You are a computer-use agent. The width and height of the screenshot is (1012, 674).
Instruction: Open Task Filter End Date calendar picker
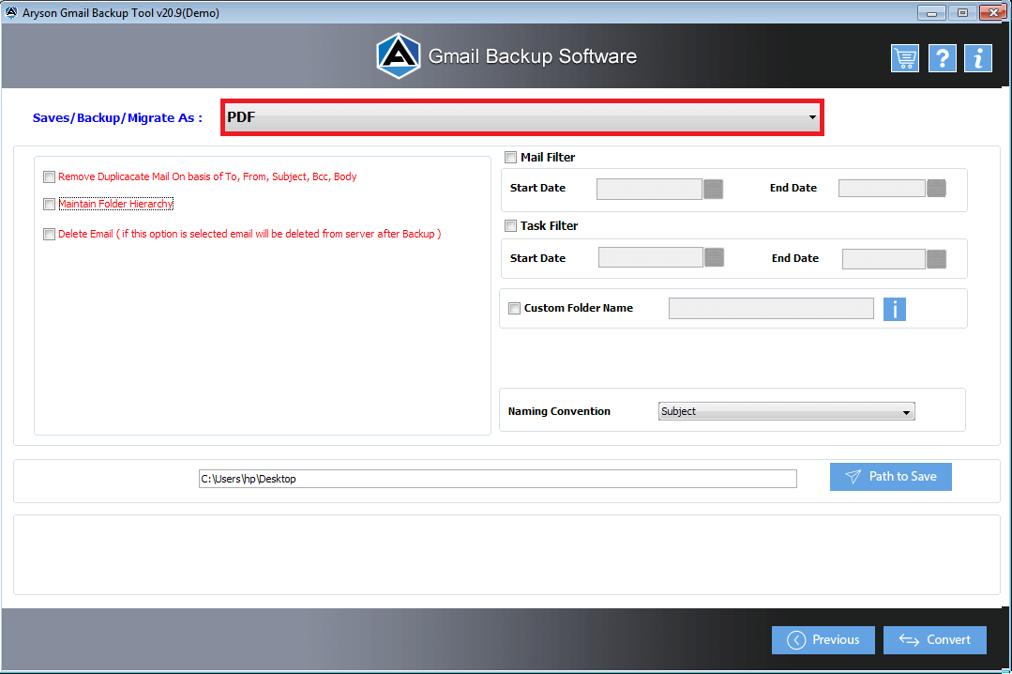point(936,258)
